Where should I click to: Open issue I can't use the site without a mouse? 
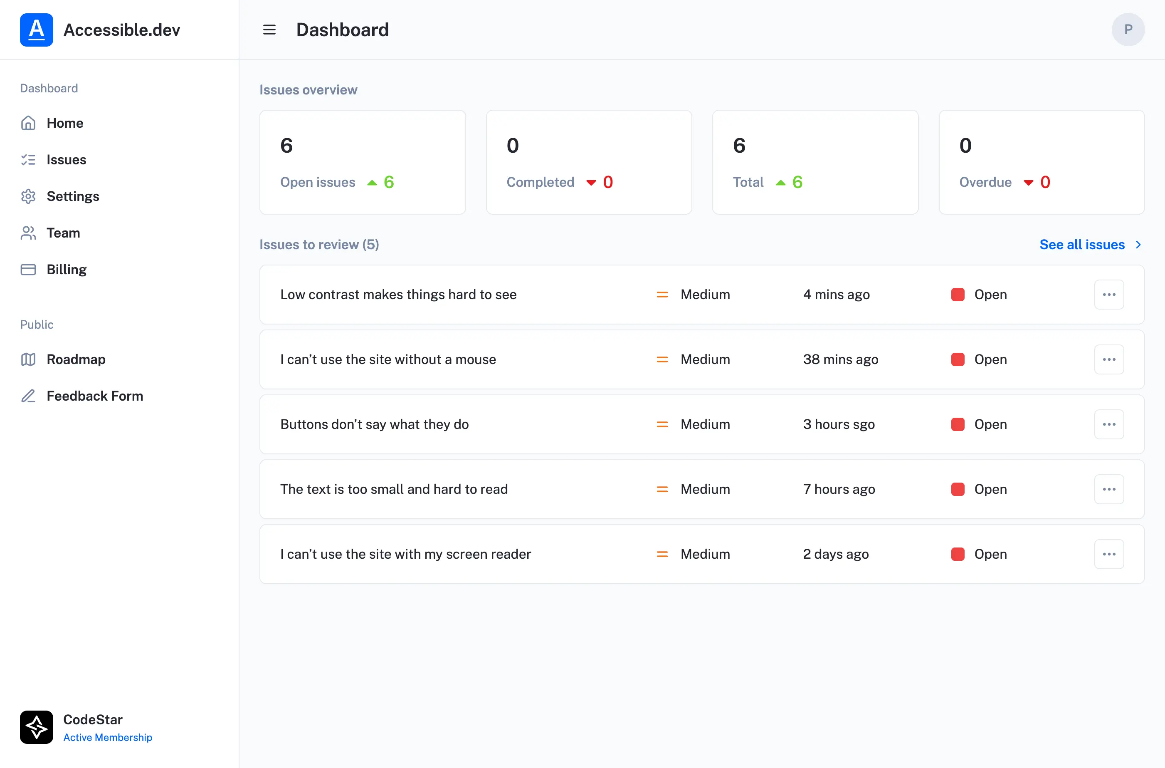pyautogui.click(x=388, y=359)
